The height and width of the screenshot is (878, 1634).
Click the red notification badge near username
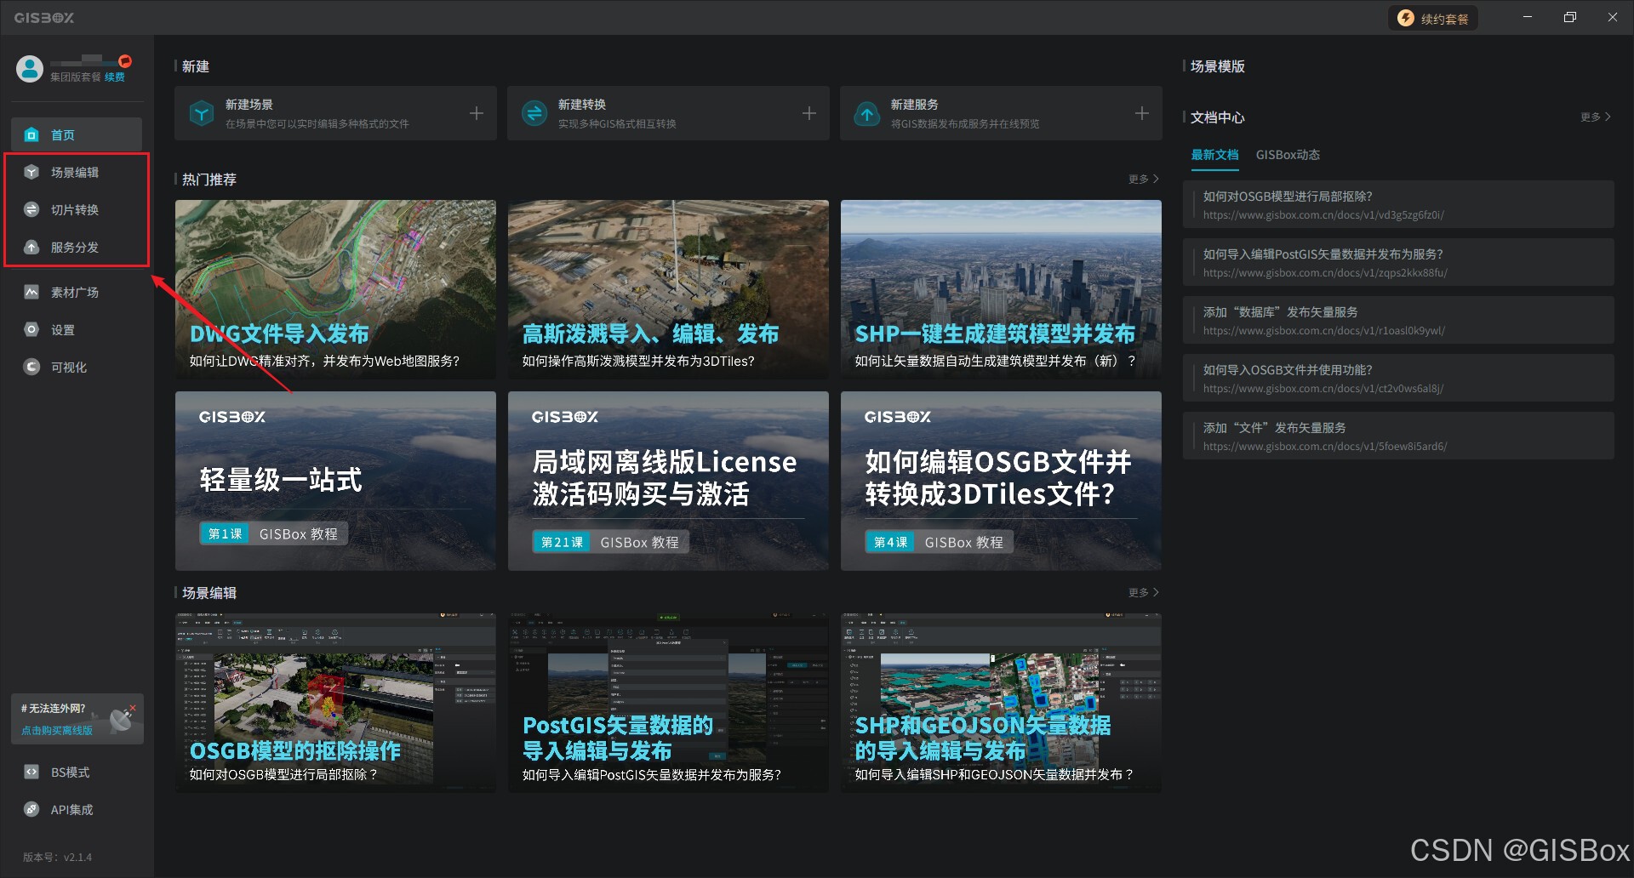(x=125, y=61)
